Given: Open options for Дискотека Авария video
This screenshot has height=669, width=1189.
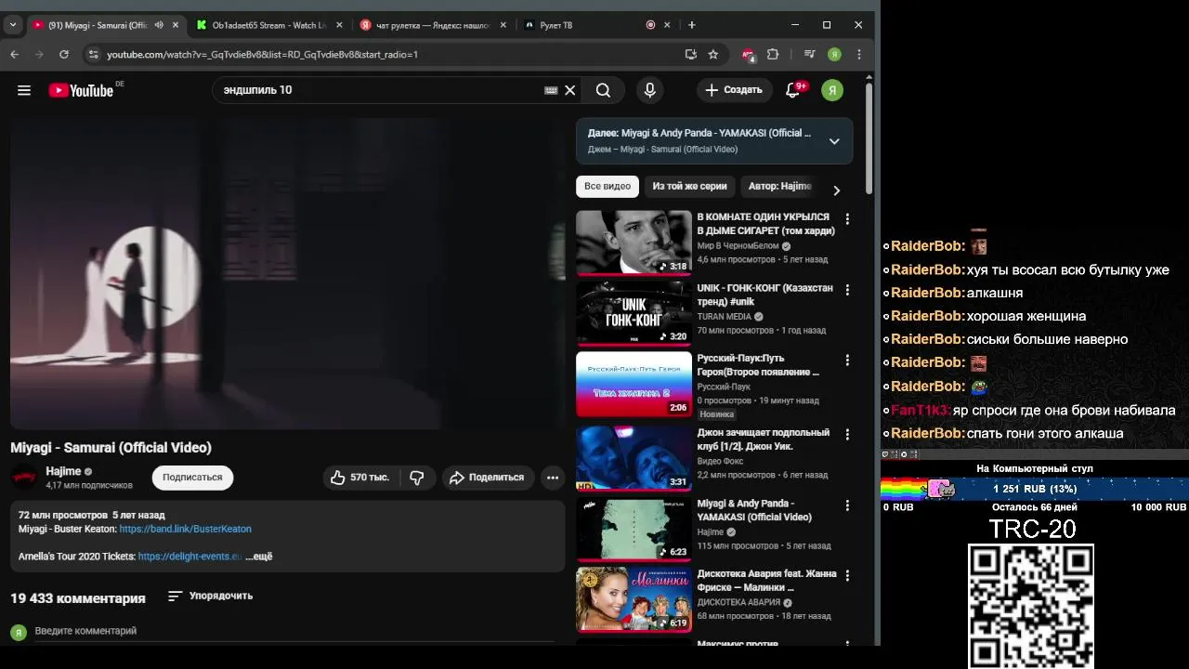Looking at the screenshot, I should [847, 575].
